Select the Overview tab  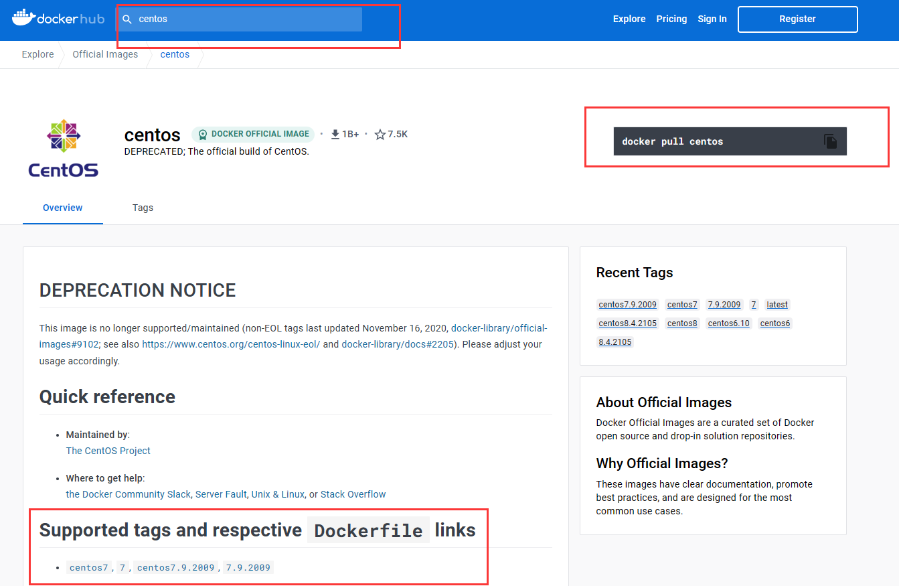pos(62,208)
